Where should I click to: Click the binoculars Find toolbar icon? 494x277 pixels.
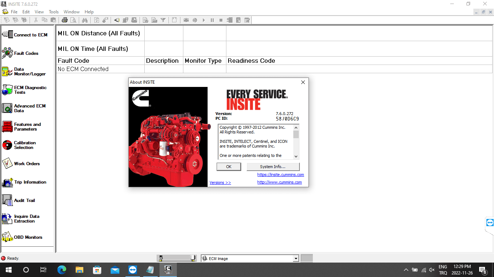click(85, 20)
